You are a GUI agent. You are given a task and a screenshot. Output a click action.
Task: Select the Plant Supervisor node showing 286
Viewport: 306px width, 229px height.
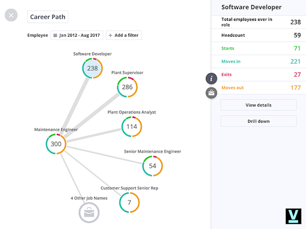click(x=127, y=87)
